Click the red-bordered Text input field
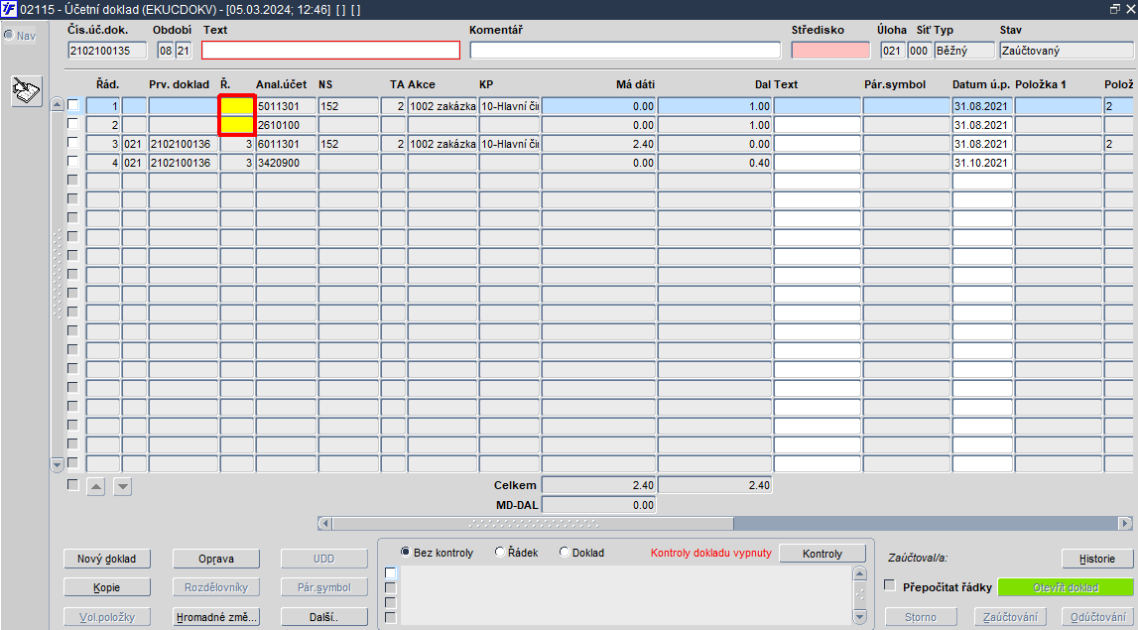The image size is (1138, 630). [331, 50]
